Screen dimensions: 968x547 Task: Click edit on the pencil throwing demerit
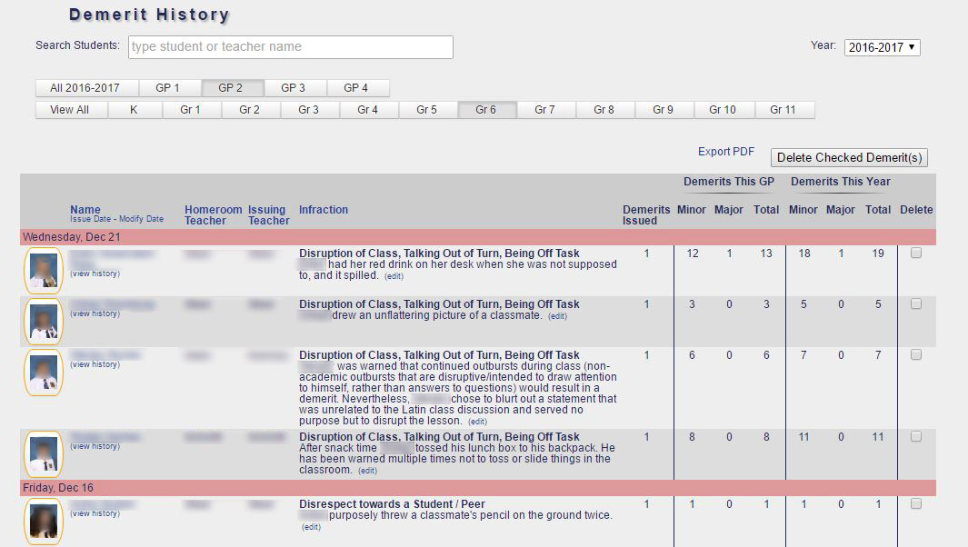pyautogui.click(x=311, y=527)
